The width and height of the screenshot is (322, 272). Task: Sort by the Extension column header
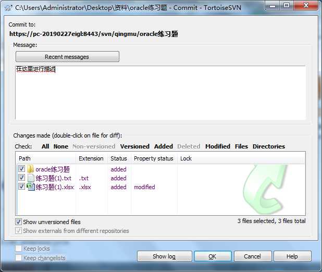click(92, 158)
